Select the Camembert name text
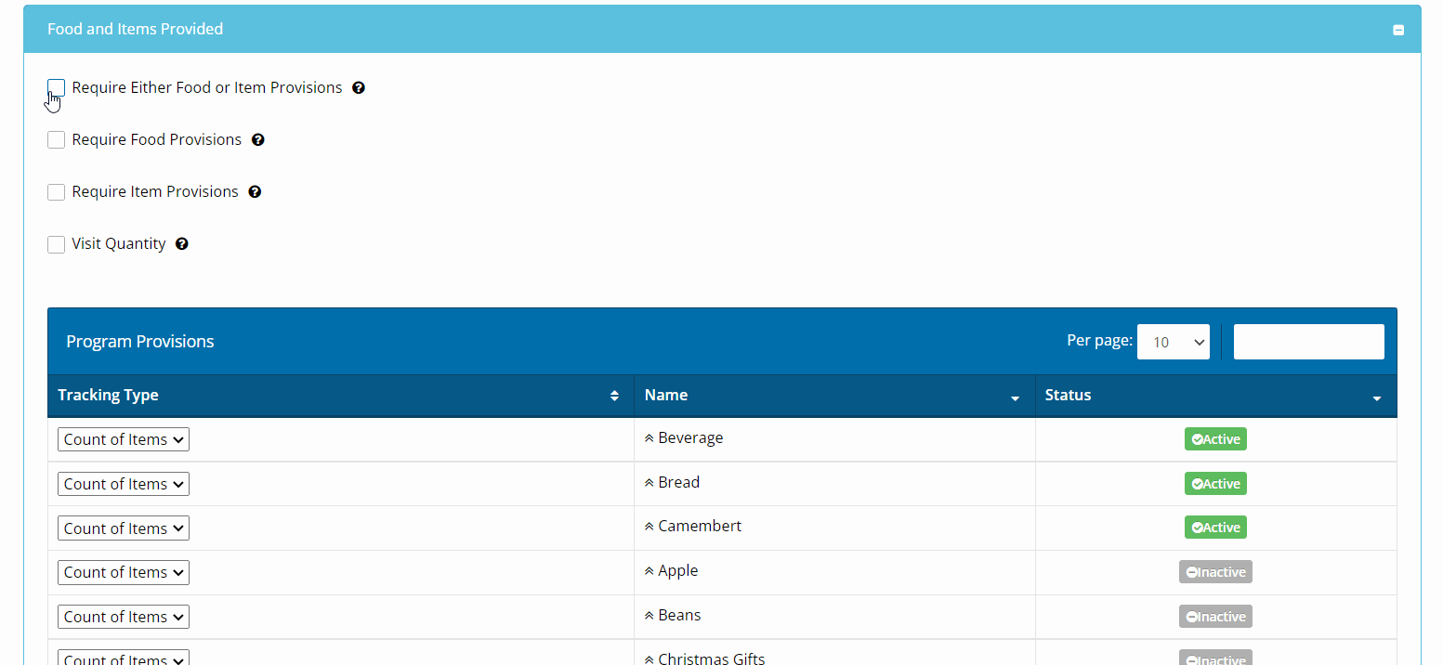The width and height of the screenshot is (1443, 665). (700, 527)
